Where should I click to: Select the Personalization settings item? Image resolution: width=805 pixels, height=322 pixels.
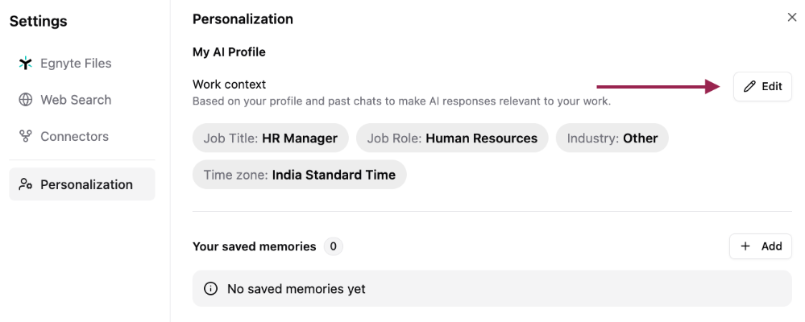pyautogui.click(x=82, y=184)
